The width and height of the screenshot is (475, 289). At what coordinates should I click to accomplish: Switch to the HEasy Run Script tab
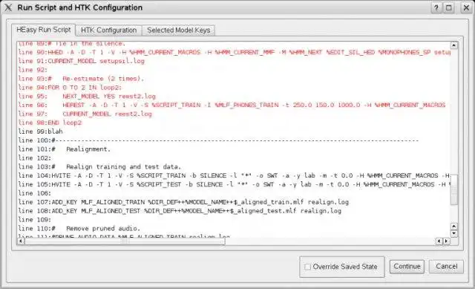click(44, 30)
